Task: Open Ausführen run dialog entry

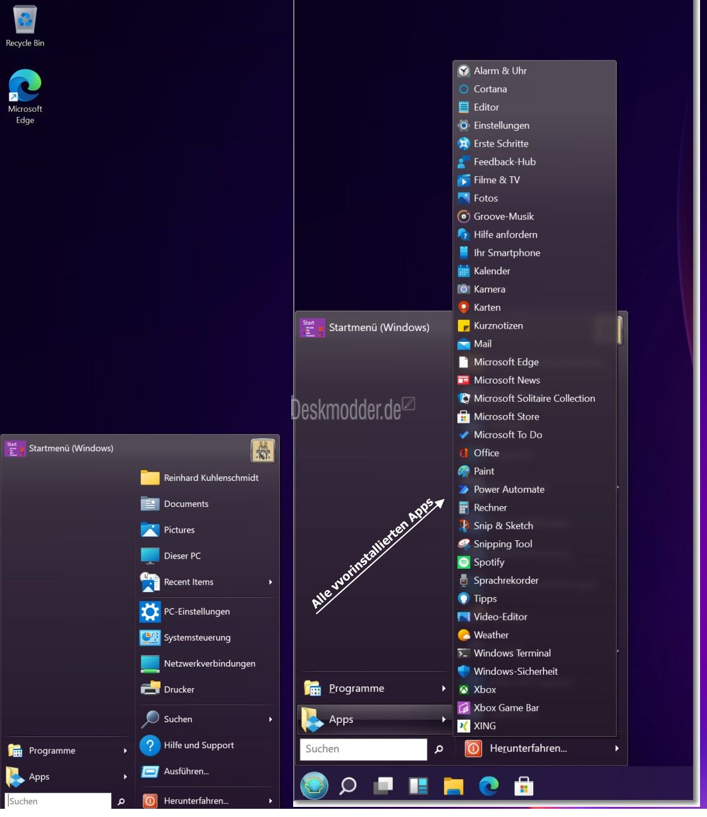Action: click(x=207, y=771)
